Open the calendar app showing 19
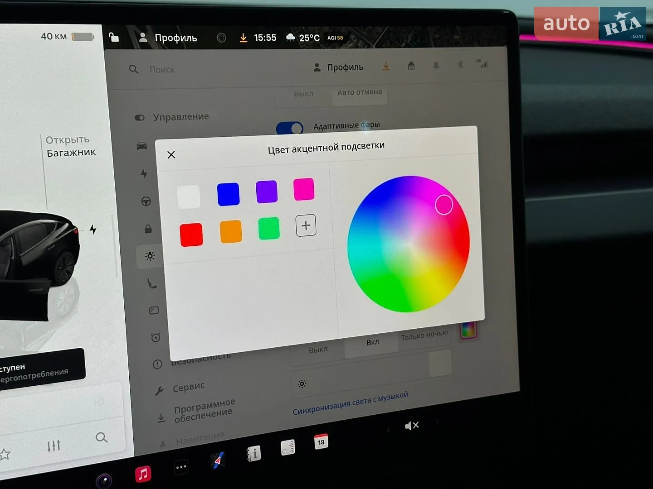This screenshot has width=653, height=489. click(x=321, y=442)
